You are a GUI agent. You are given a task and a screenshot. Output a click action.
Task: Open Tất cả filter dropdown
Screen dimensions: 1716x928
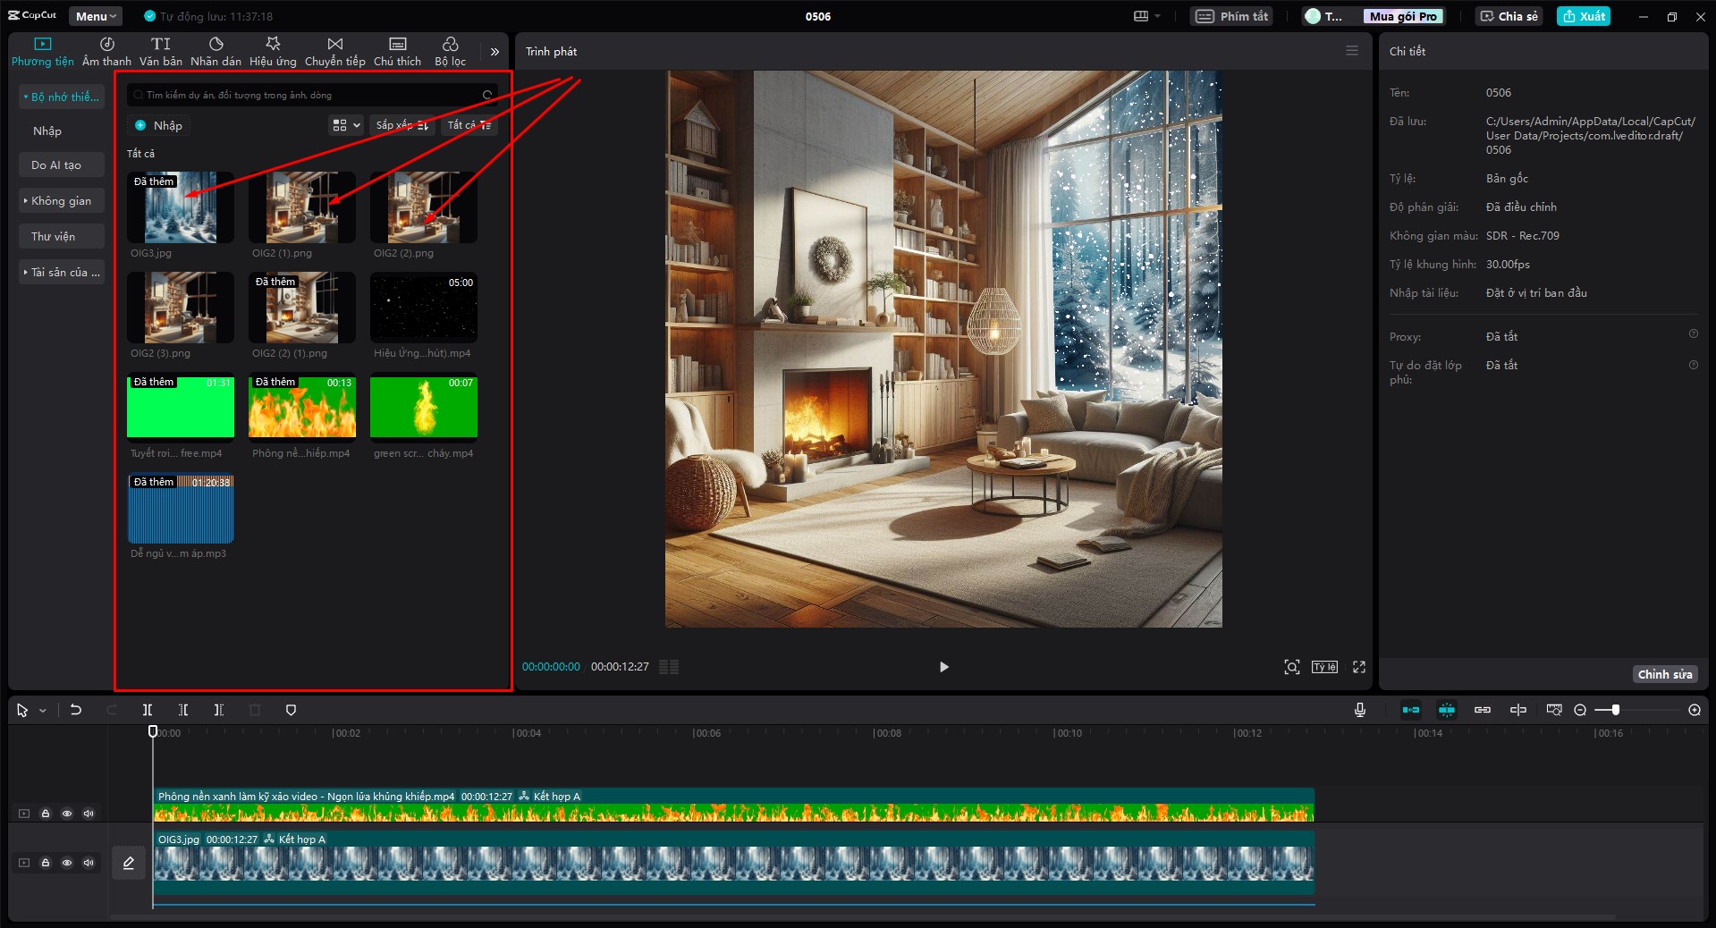tap(469, 125)
